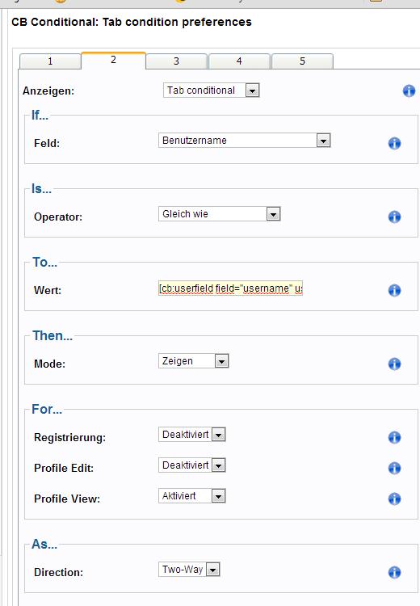Open info icon for Wert field
Image resolution: width=420 pixels, height=606 pixels.
[x=394, y=290]
